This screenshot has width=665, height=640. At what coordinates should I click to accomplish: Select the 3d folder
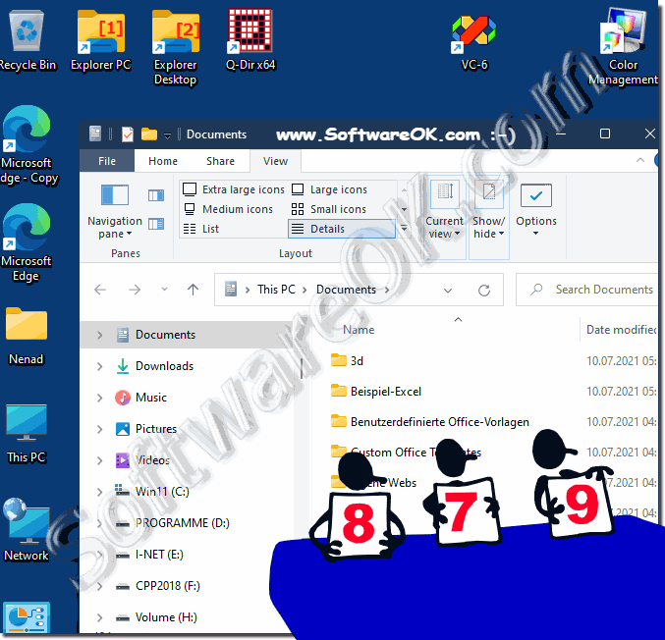(x=357, y=360)
